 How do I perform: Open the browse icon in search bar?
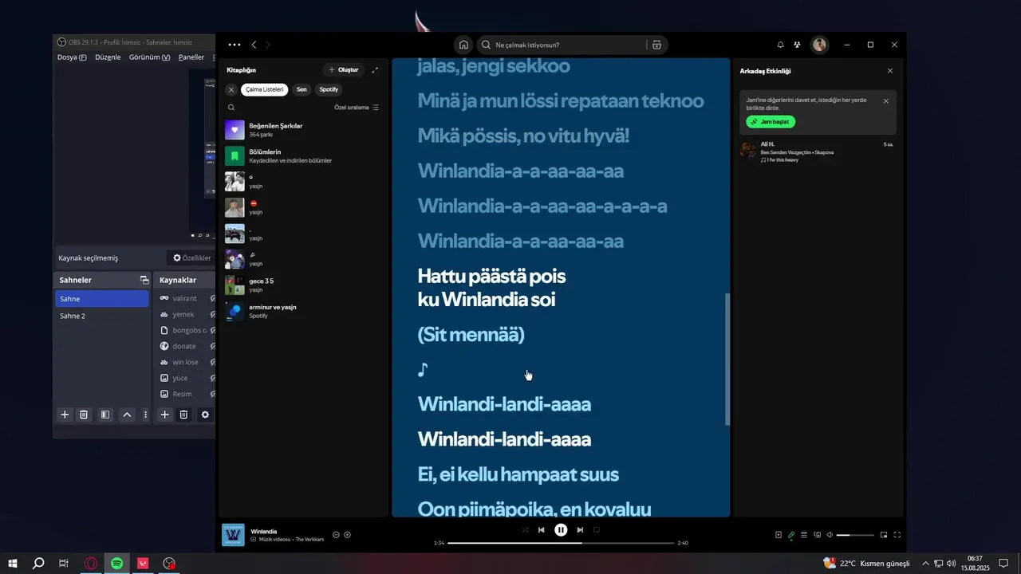coord(656,45)
